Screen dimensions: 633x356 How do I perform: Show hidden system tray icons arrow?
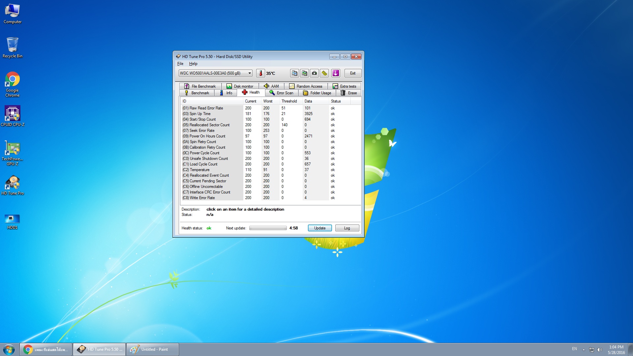584,350
